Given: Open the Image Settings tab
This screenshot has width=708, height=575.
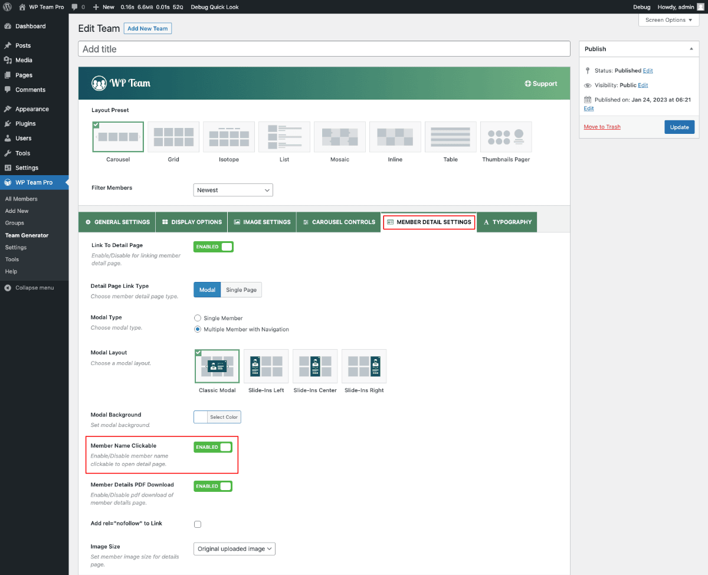Looking at the screenshot, I should click(262, 222).
